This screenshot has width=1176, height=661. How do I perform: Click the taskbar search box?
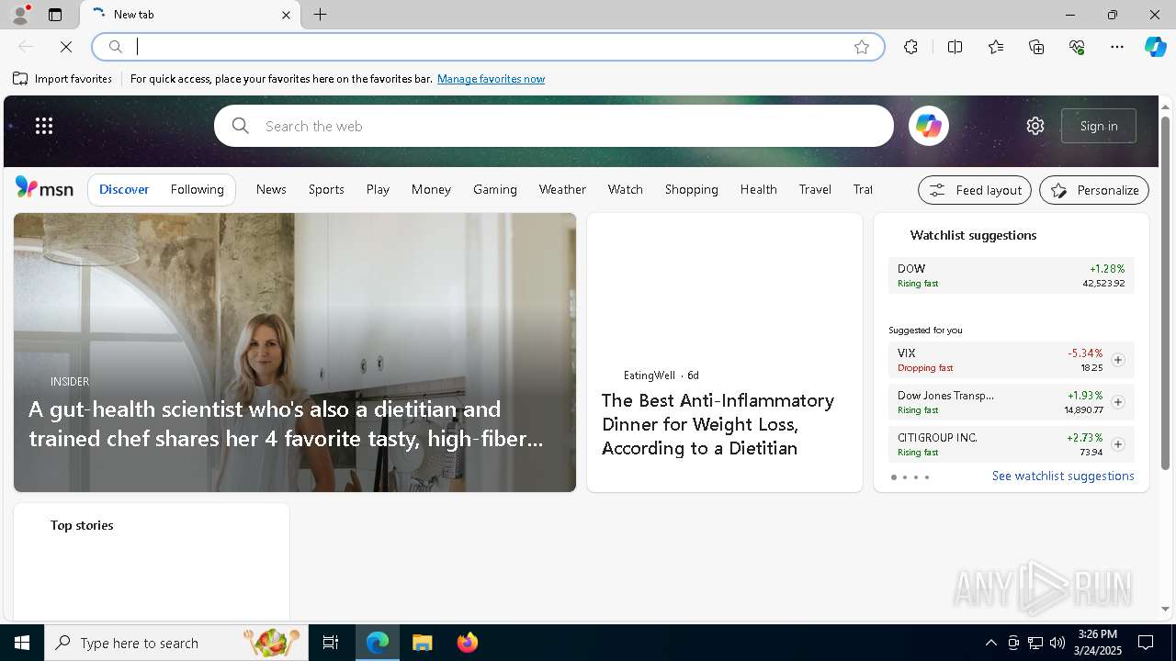pos(175,643)
